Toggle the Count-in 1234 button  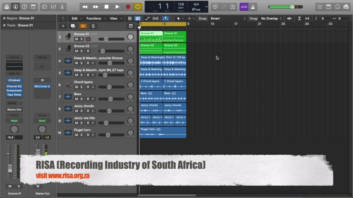(x=244, y=7)
